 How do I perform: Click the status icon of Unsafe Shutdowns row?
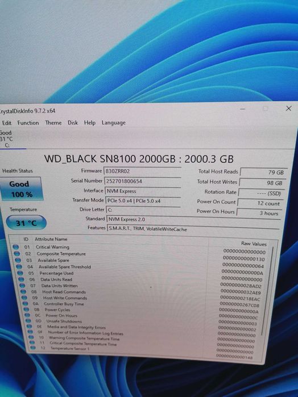point(28,321)
